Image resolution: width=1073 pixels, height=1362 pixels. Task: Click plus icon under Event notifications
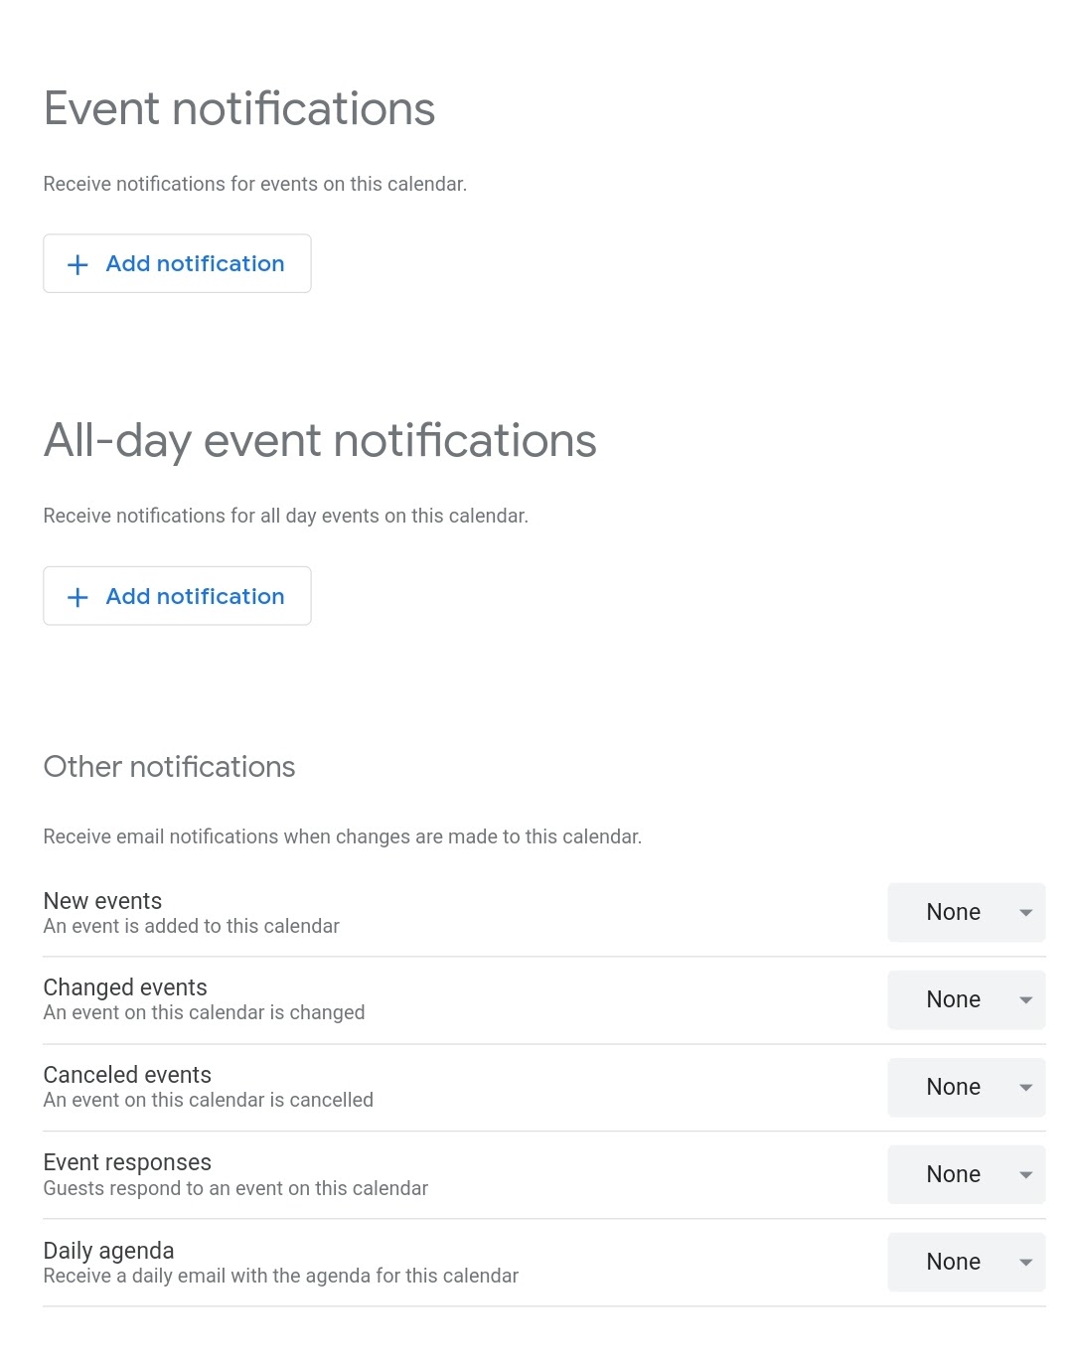coord(77,264)
